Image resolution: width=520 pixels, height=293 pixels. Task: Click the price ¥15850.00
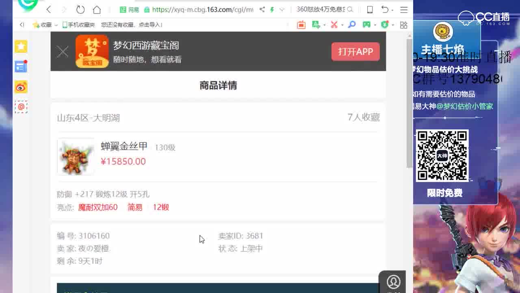(123, 162)
